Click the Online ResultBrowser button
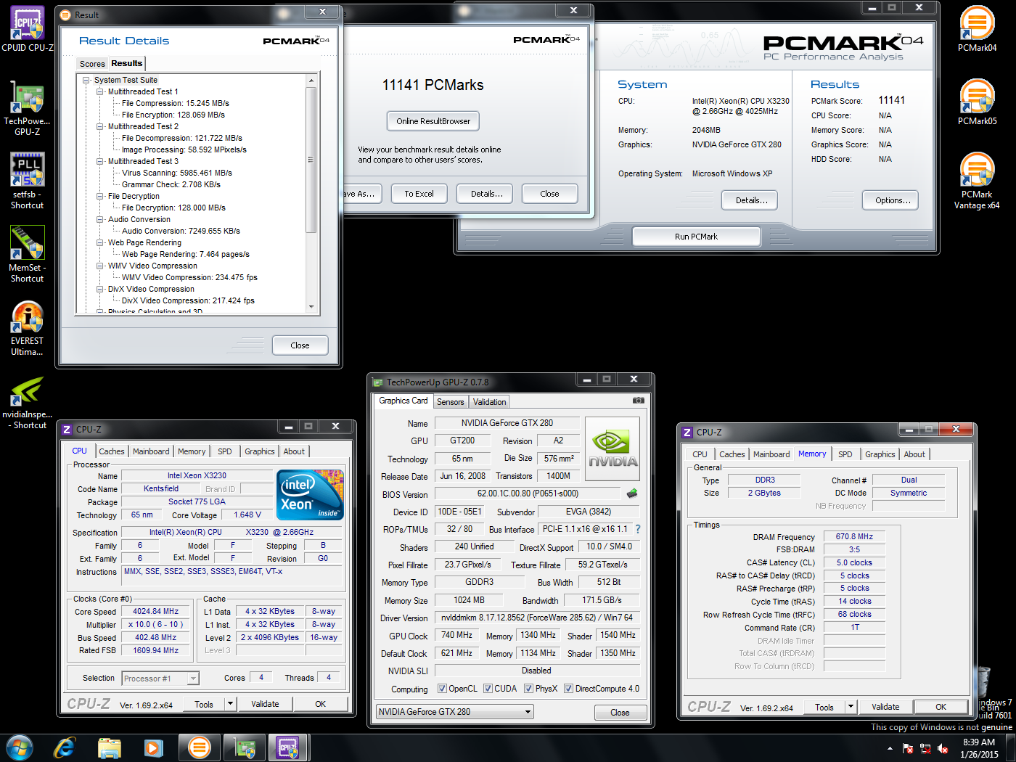 pyautogui.click(x=433, y=121)
